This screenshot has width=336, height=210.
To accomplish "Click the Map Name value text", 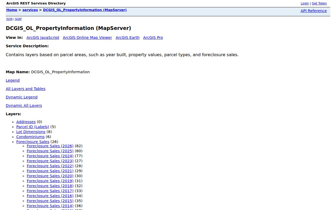I will tap(60, 72).
